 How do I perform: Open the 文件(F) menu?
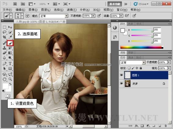pyautogui.click(x=7, y=10)
